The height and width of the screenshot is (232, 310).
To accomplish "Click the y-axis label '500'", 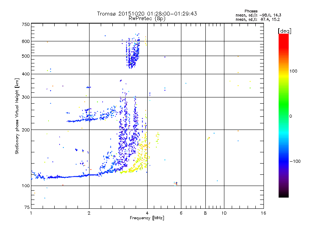I will pyautogui.click(x=26, y=56).
